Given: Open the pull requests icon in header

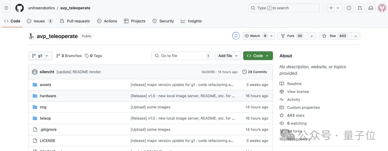Looking at the screenshot, I should [x=360, y=8].
